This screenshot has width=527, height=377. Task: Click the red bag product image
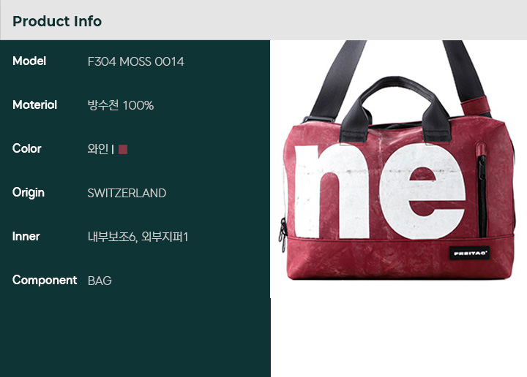tap(398, 160)
